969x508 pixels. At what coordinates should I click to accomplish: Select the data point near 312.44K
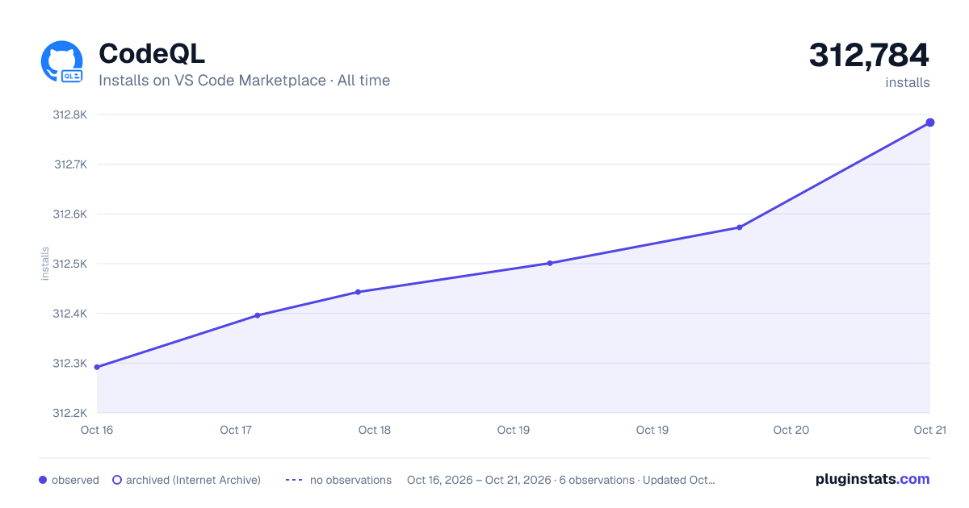tap(358, 292)
